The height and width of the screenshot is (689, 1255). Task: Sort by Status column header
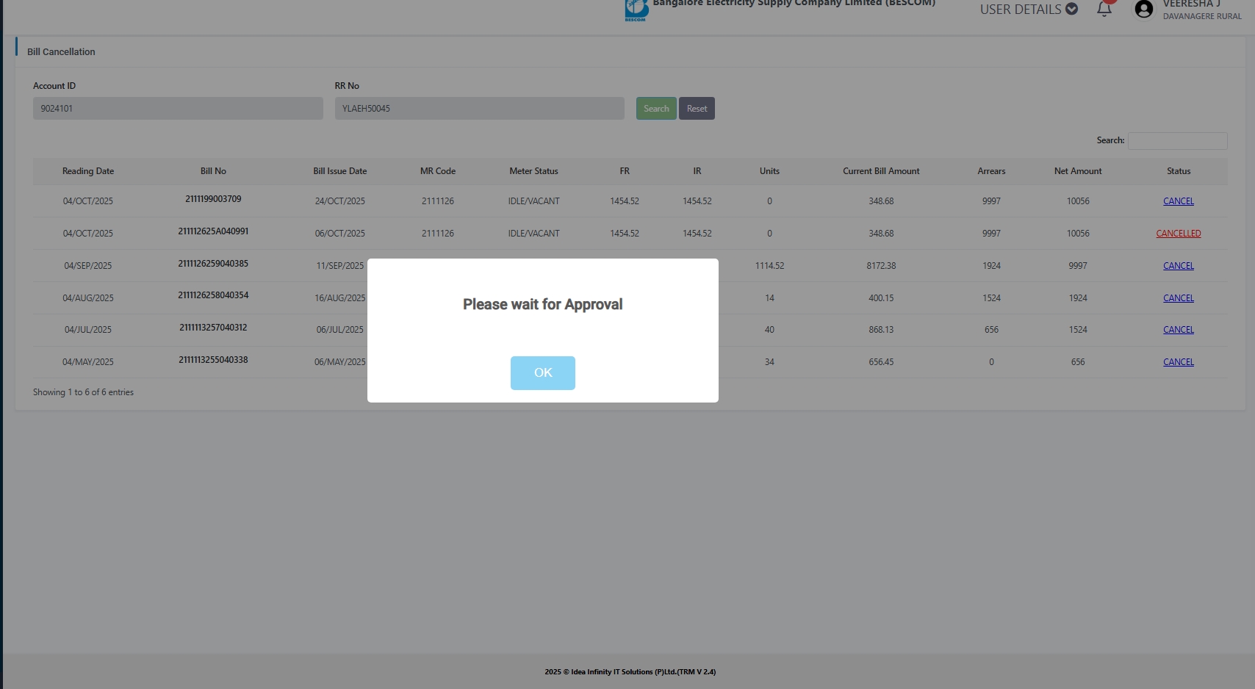[x=1179, y=171]
